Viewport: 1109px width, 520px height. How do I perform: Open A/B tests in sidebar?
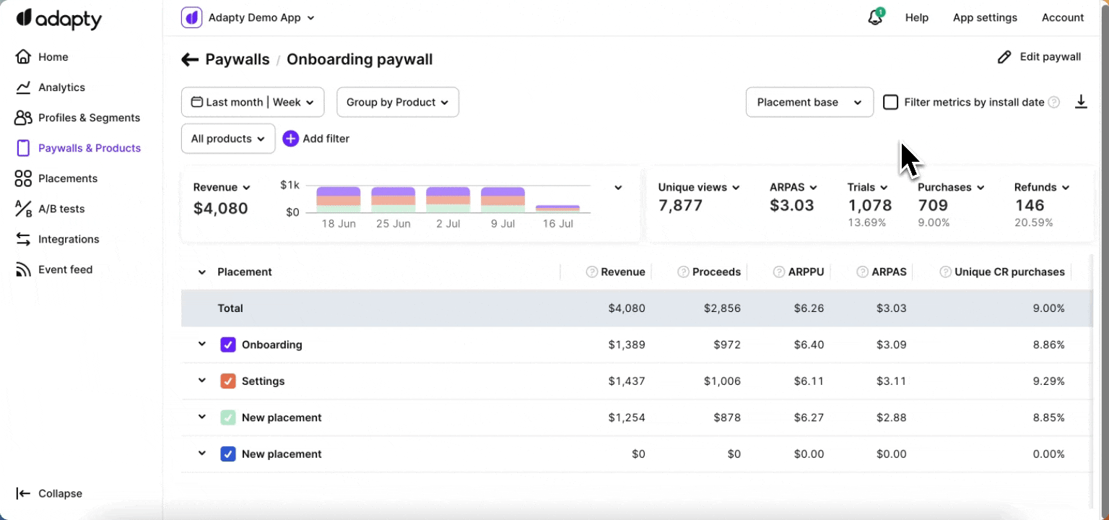click(61, 209)
